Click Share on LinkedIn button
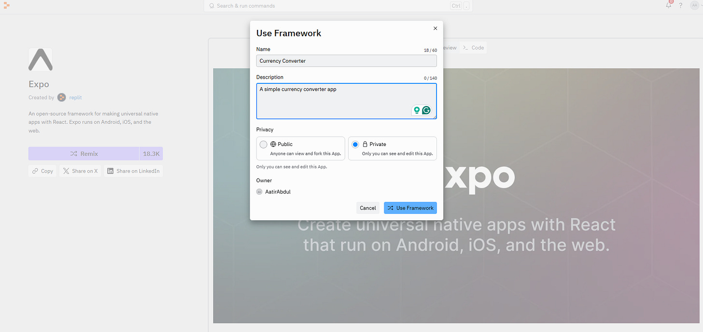The width and height of the screenshot is (703, 332). 133,171
